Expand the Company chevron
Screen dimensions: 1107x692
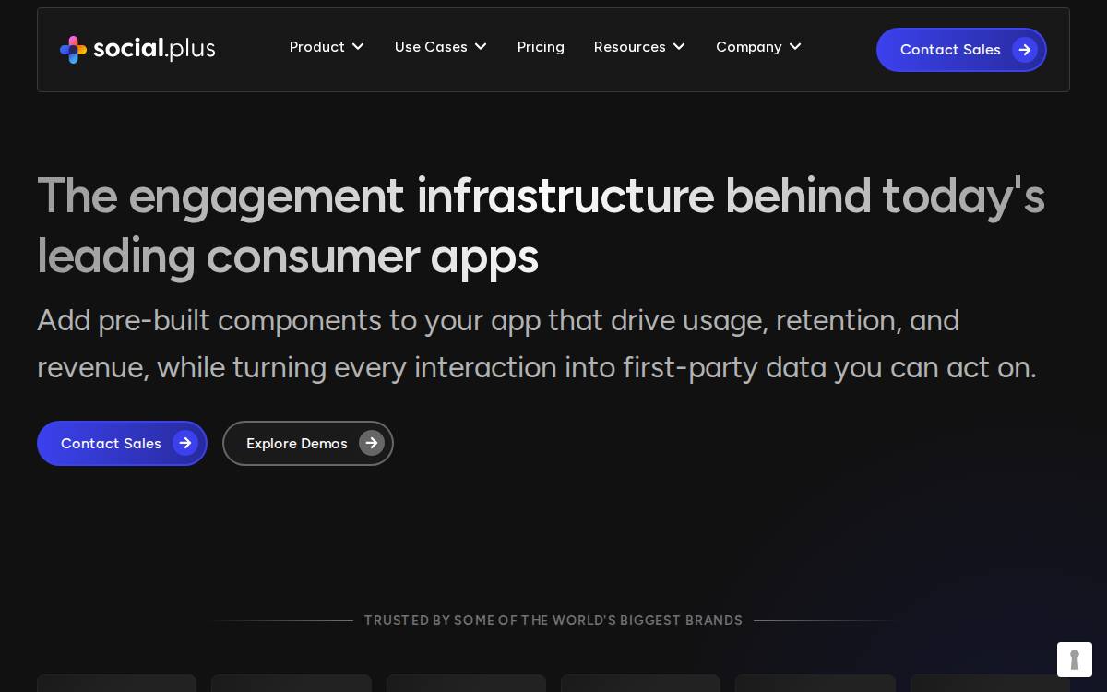tap(795, 46)
